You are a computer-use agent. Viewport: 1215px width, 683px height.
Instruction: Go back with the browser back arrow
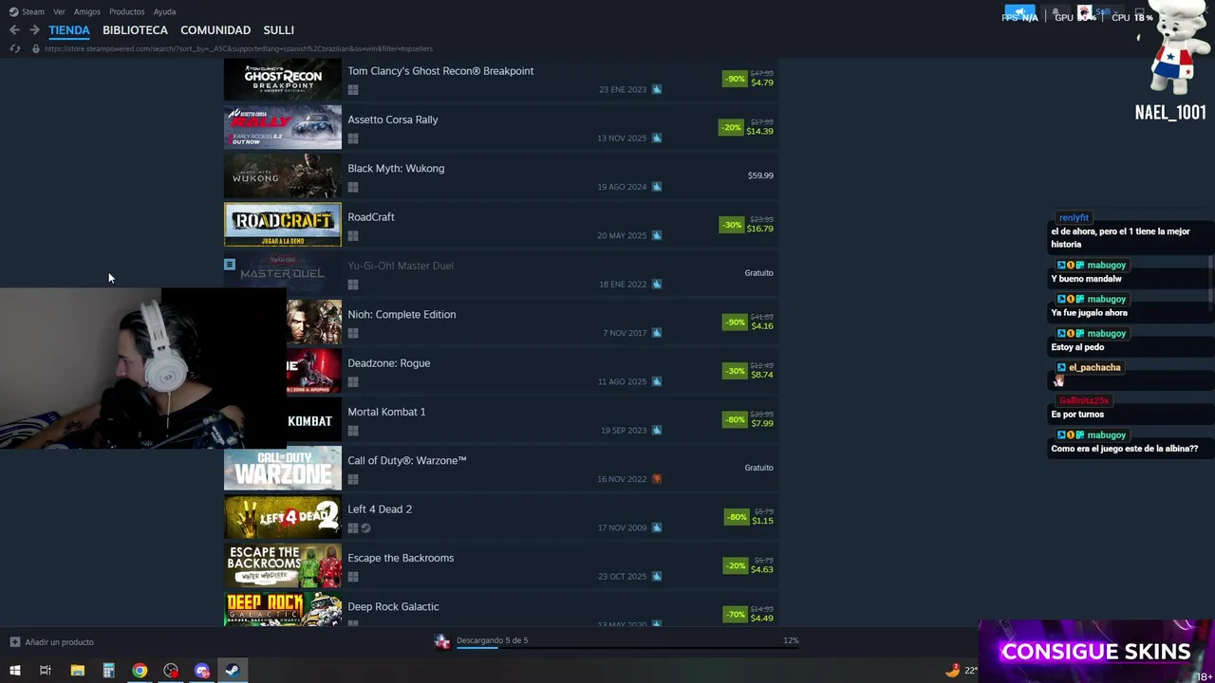click(14, 30)
